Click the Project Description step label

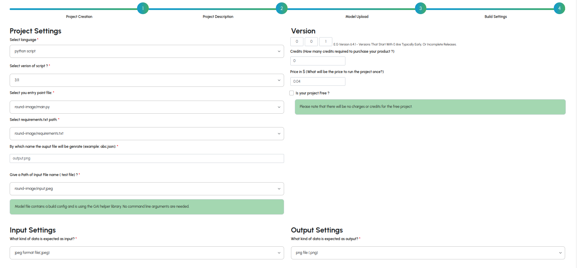pos(218,17)
